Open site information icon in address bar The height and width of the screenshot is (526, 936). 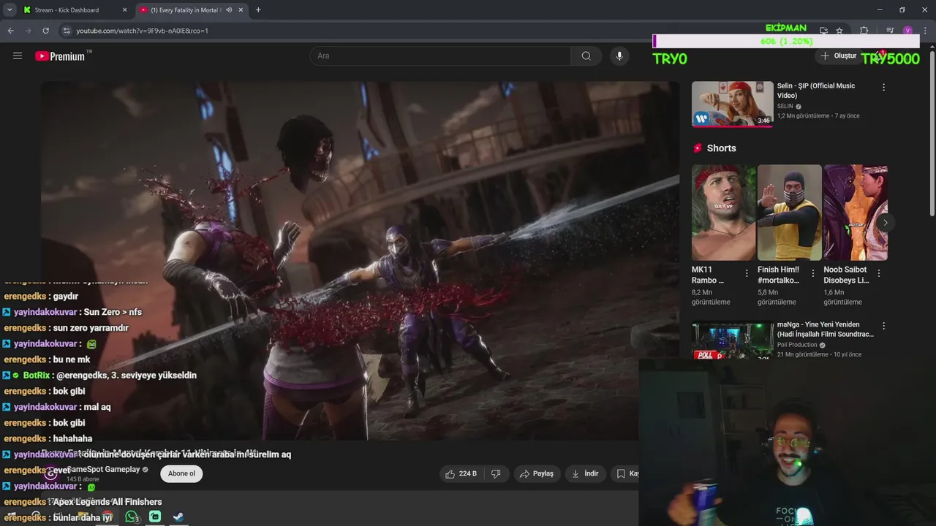coord(67,31)
